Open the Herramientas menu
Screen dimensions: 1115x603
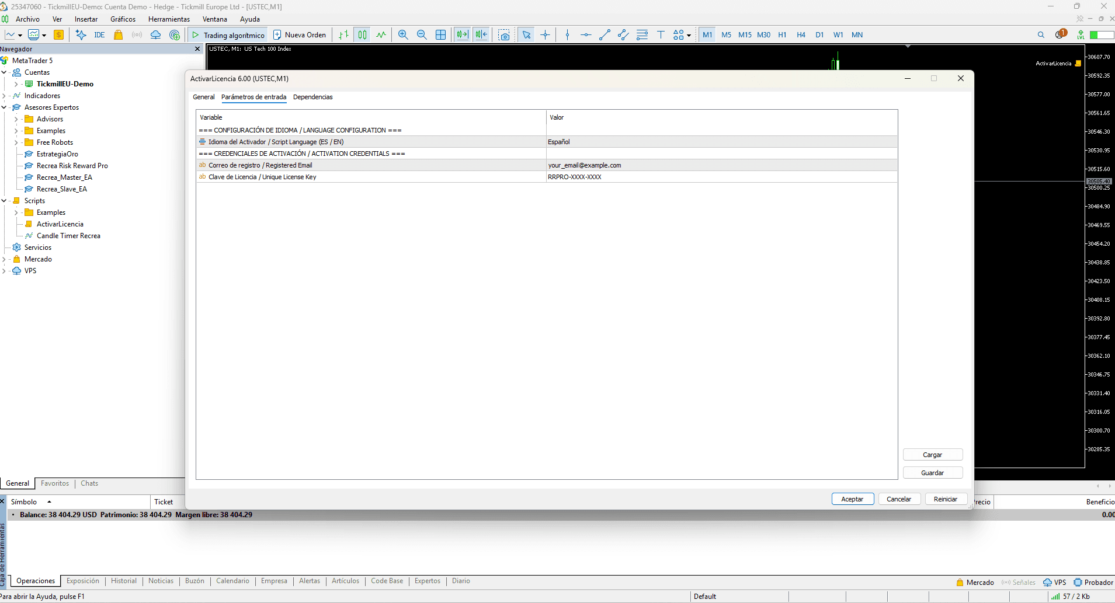[x=169, y=19]
